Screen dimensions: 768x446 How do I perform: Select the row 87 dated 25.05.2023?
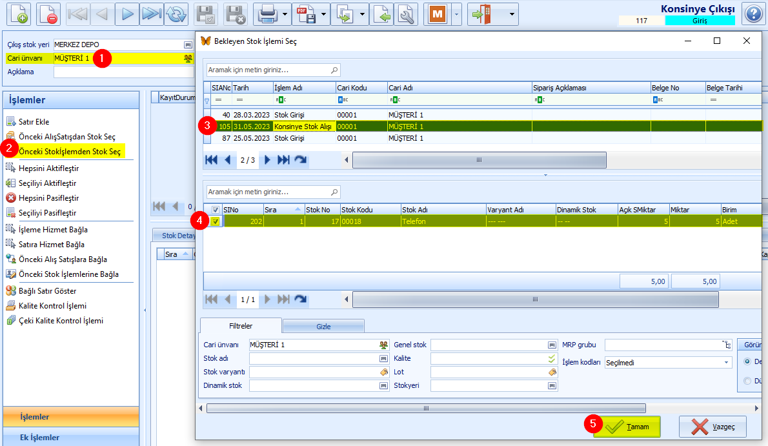pyautogui.click(x=483, y=138)
